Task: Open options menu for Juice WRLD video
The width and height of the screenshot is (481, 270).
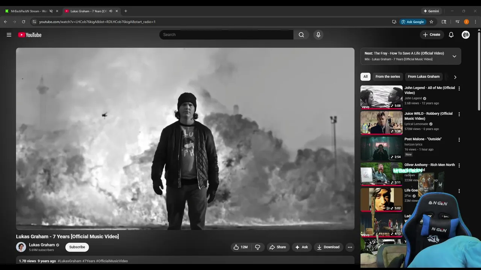Action: 459,114
